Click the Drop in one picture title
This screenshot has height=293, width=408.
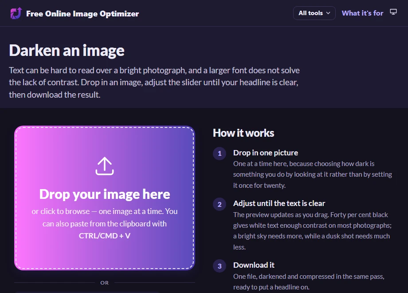[x=266, y=153]
